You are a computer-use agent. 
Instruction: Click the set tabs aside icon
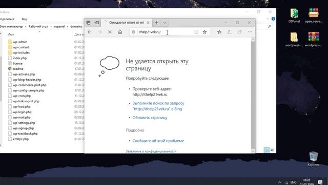click(x=97, y=23)
